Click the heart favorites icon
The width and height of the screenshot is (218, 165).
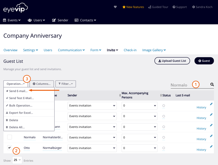click(x=115, y=7)
